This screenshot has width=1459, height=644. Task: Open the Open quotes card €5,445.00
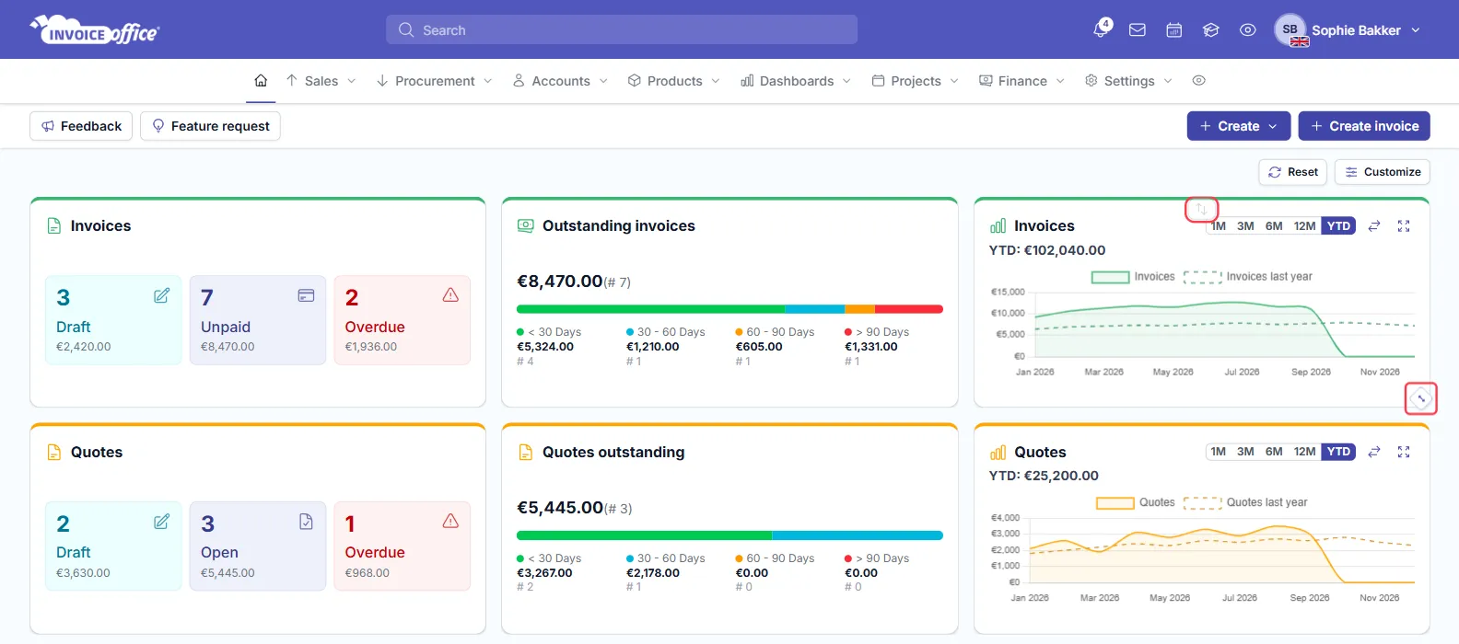[x=258, y=546]
